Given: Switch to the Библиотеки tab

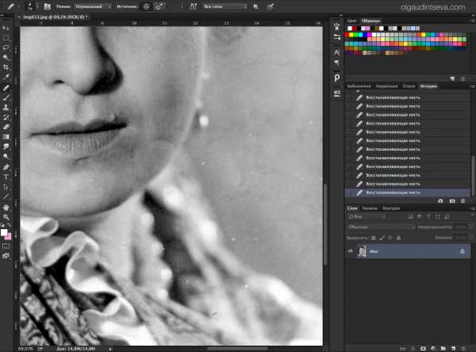Looking at the screenshot, I should pyautogui.click(x=359, y=86).
